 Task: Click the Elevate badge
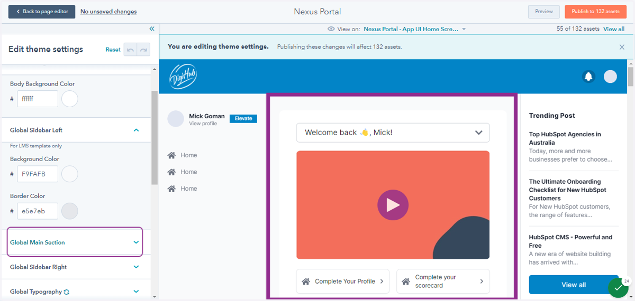coord(243,118)
